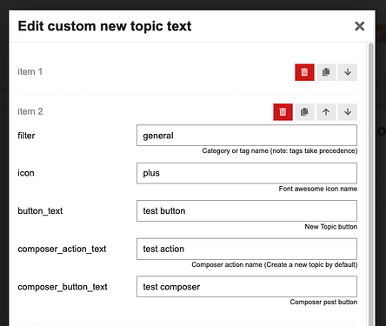This screenshot has width=386, height=326.
Task: Move item 2 down with arrow
Action: (348, 112)
